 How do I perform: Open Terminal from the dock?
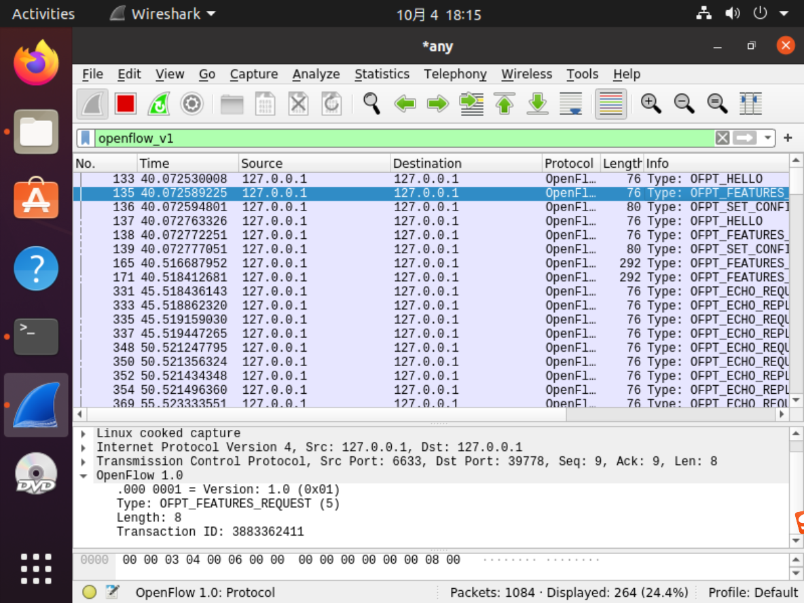click(x=36, y=337)
